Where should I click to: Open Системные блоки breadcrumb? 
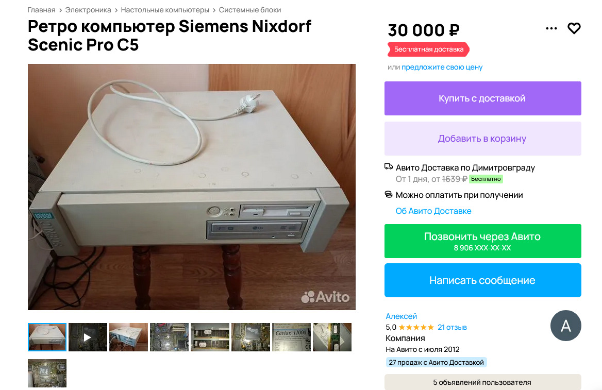(x=250, y=10)
